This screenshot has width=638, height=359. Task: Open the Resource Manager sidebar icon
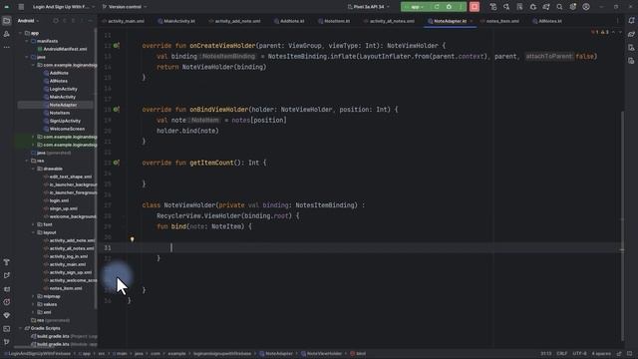(x=7, y=34)
